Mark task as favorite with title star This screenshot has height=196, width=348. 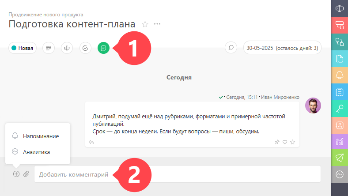pyautogui.click(x=145, y=24)
